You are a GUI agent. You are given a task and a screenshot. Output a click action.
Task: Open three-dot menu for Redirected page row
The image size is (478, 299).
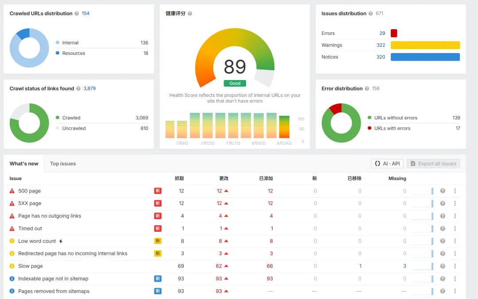pyautogui.click(x=455, y=253)
